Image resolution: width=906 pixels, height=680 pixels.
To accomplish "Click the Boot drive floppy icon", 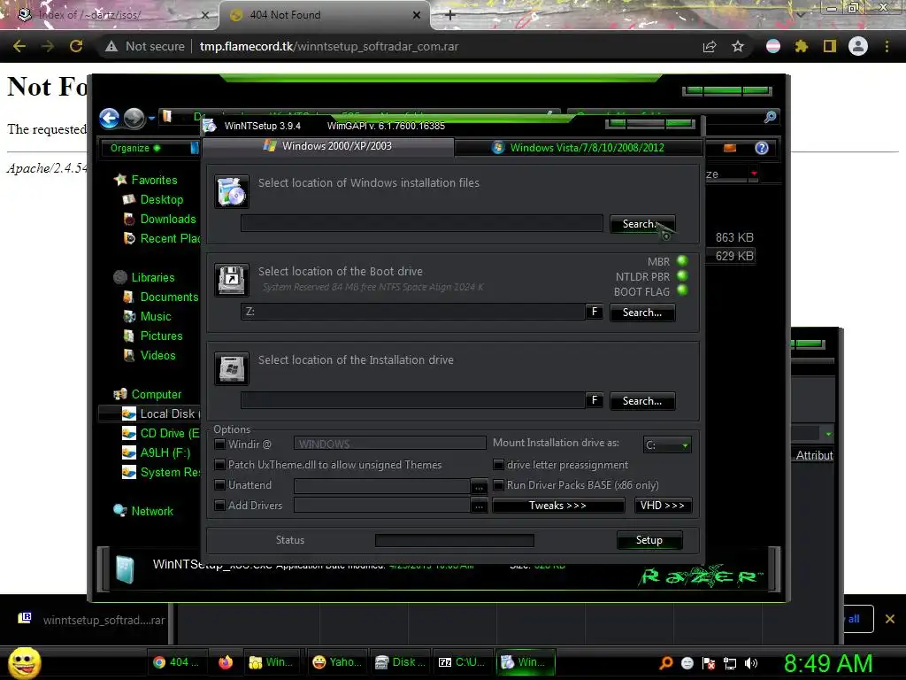I will pos(232,280).
